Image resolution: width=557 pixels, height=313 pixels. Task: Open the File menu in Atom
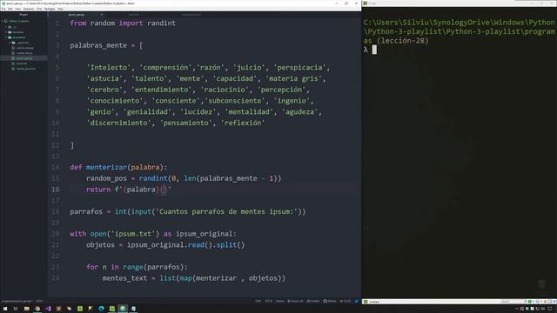coord(3,9)
